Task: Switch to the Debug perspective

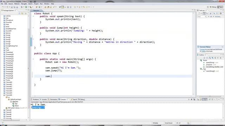Action: pyautogui.click(x=213, y=7)
